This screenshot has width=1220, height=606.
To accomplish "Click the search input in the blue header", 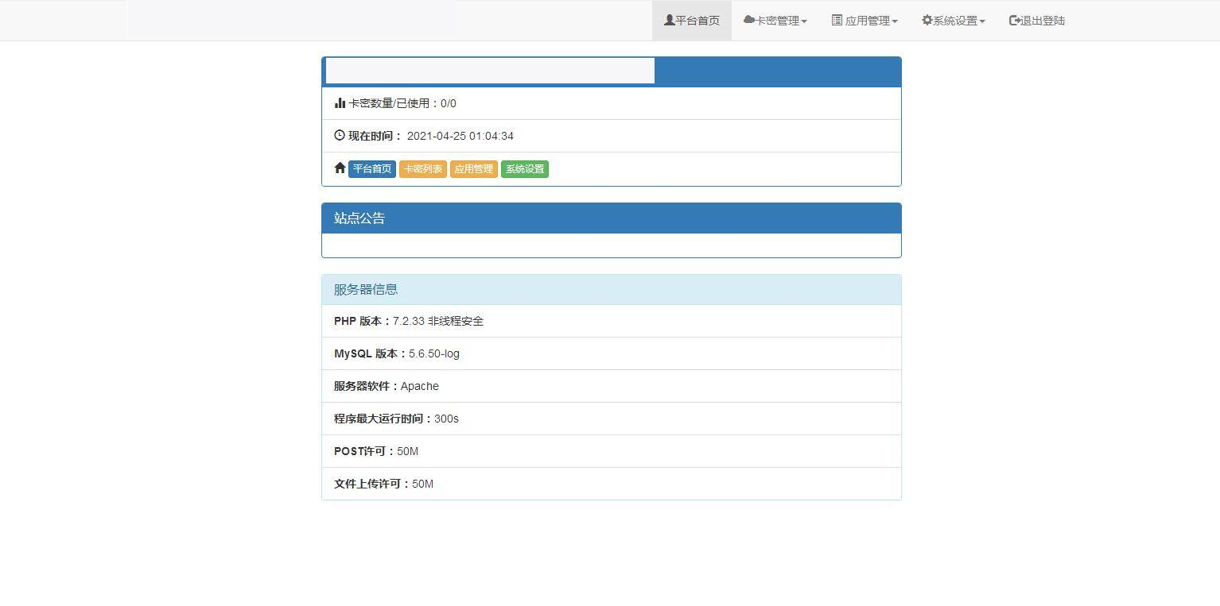I will point(489,70).
